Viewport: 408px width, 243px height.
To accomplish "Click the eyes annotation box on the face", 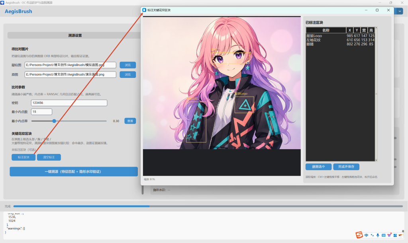I will point(230,58).
